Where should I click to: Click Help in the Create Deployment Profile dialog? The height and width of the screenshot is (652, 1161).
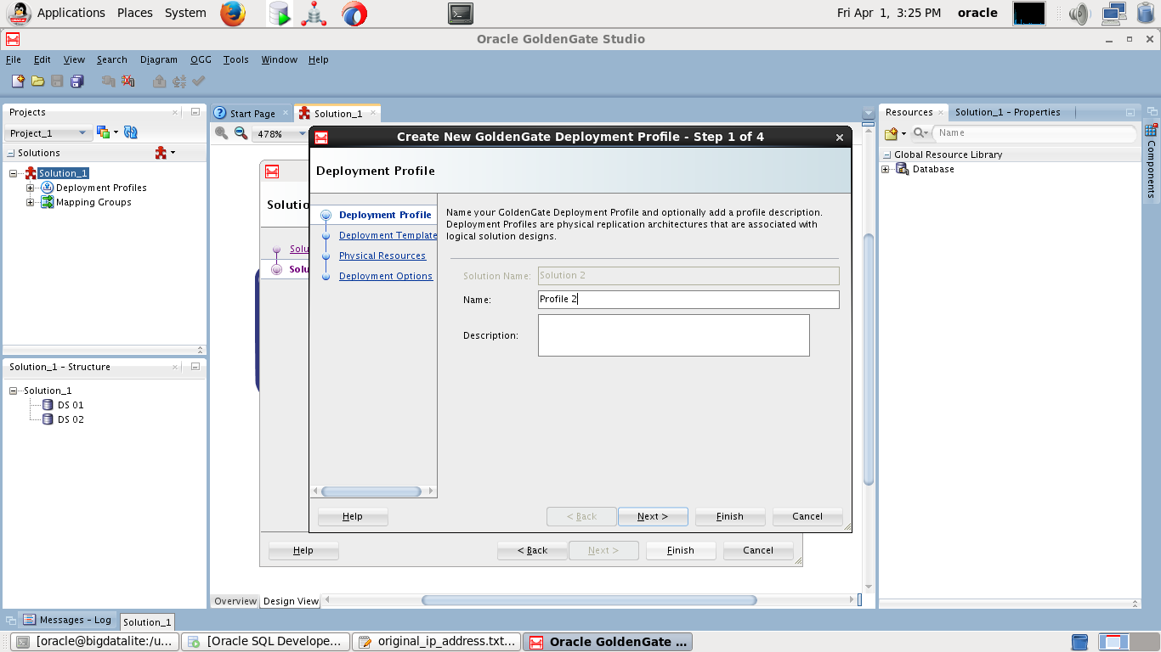[353, 516]
